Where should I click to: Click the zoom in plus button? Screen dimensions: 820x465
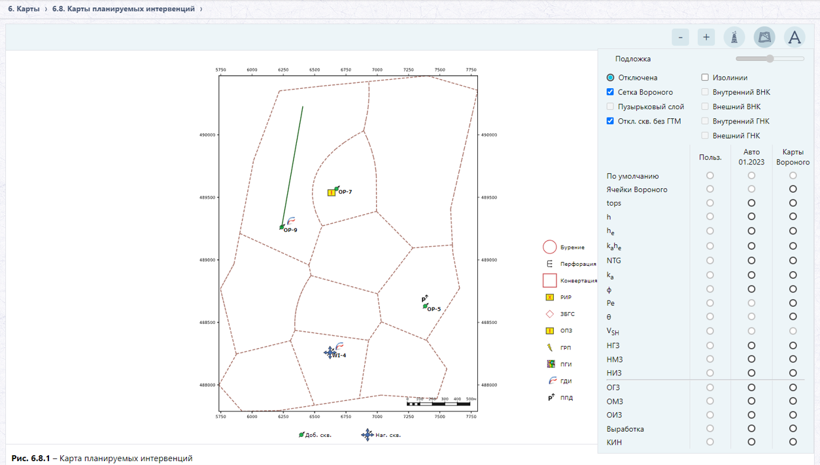[x=706, y=37]
